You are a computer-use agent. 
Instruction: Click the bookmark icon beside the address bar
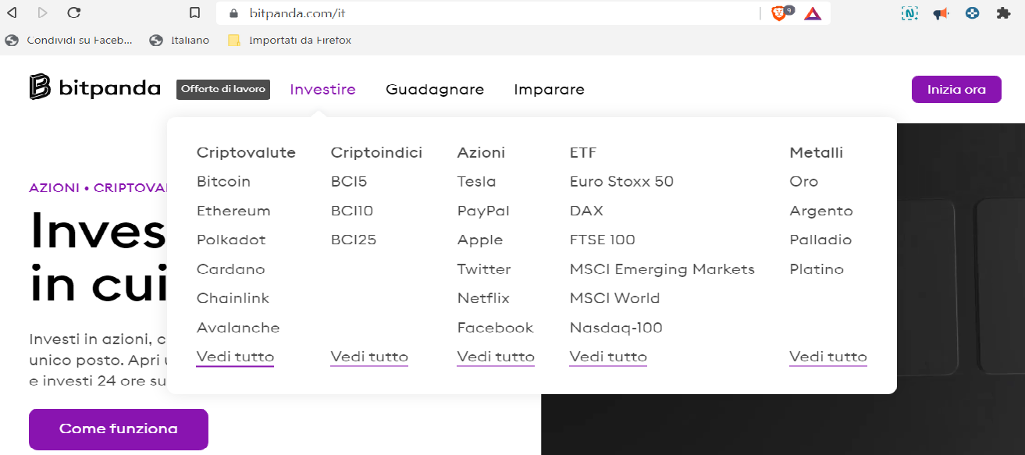point(195,12)
